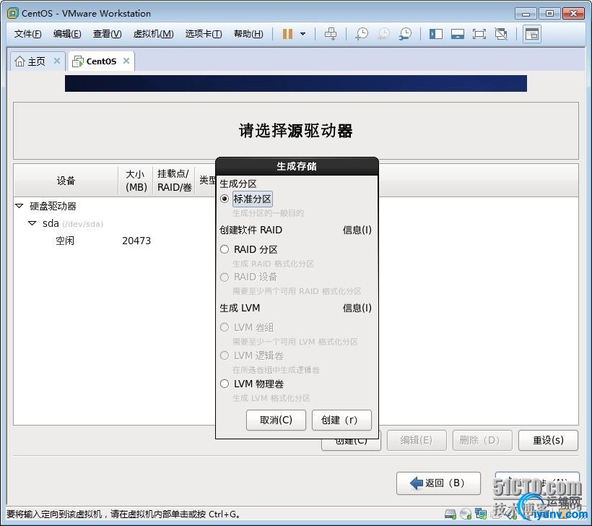Select the LVM 物理卷 radio option
The width and height of the screenshot is (592, 526).
point(225,384)
